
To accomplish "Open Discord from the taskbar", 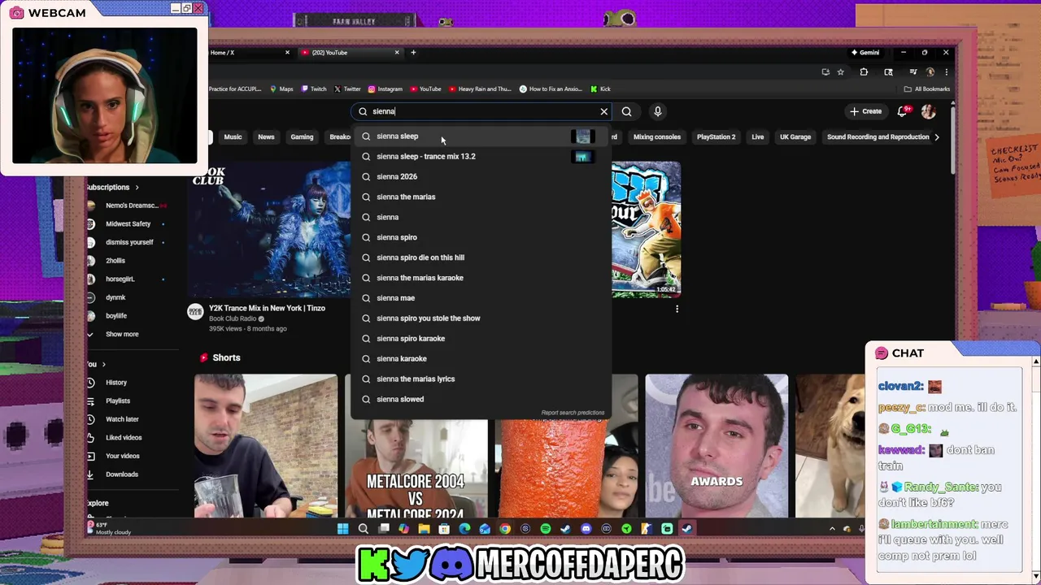I will (x=586, y=529).
